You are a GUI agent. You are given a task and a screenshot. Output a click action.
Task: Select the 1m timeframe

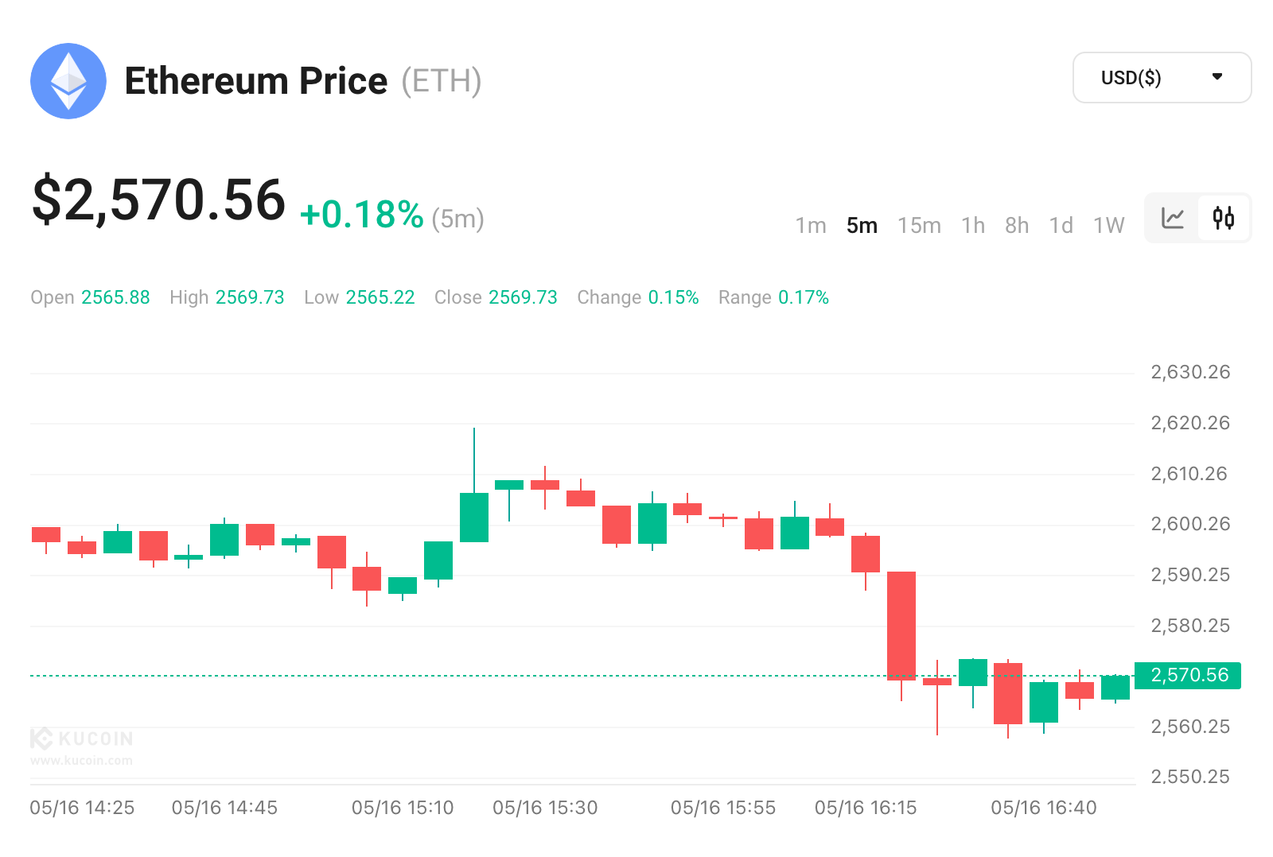point(811,226)
